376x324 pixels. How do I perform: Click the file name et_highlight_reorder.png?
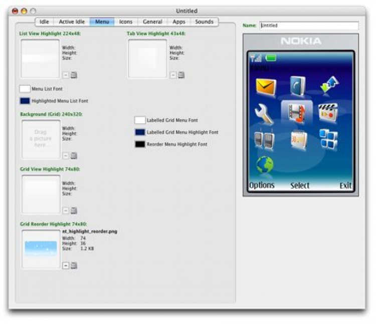click(x=90, y=231)
